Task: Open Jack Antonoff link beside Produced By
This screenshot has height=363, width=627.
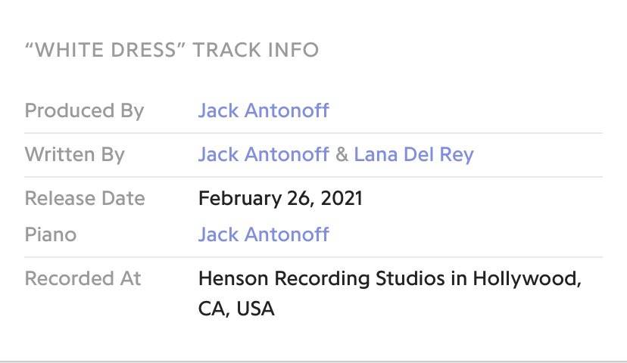Action: point(264,111)
